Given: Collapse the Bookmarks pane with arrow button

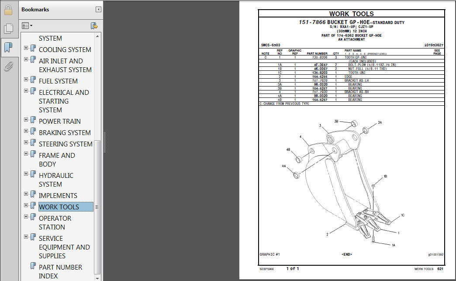Looking at the screenshot, I should [98, 10].
